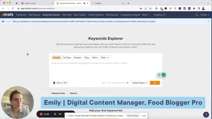212x119 pixels.
Task: Open the United States country dropdown
Action: [139, 83]
